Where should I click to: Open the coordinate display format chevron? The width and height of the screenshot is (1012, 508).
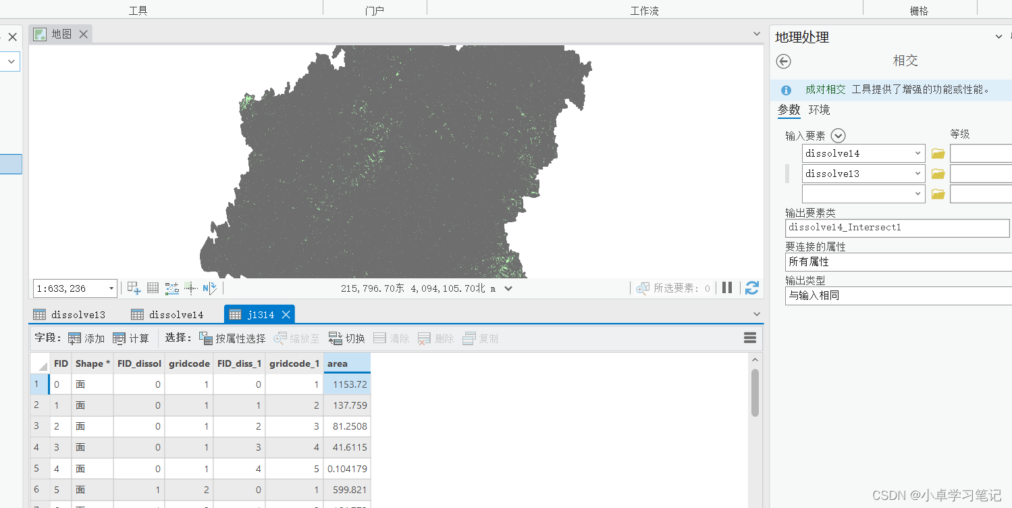pyautogui.click(x=508, y=288)
